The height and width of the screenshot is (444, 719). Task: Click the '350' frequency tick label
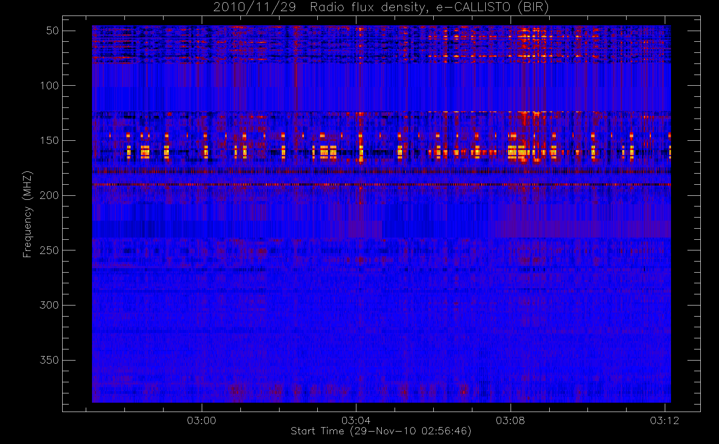[x=49, y=360]
